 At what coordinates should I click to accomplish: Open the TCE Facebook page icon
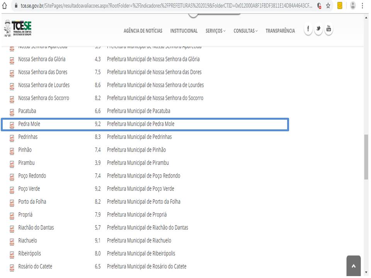point(308,29)
